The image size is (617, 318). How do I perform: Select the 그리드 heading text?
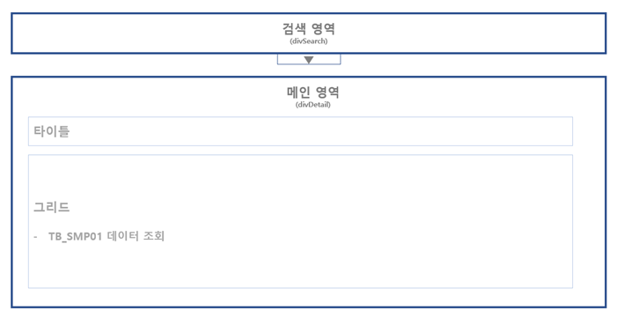(52, 207)
